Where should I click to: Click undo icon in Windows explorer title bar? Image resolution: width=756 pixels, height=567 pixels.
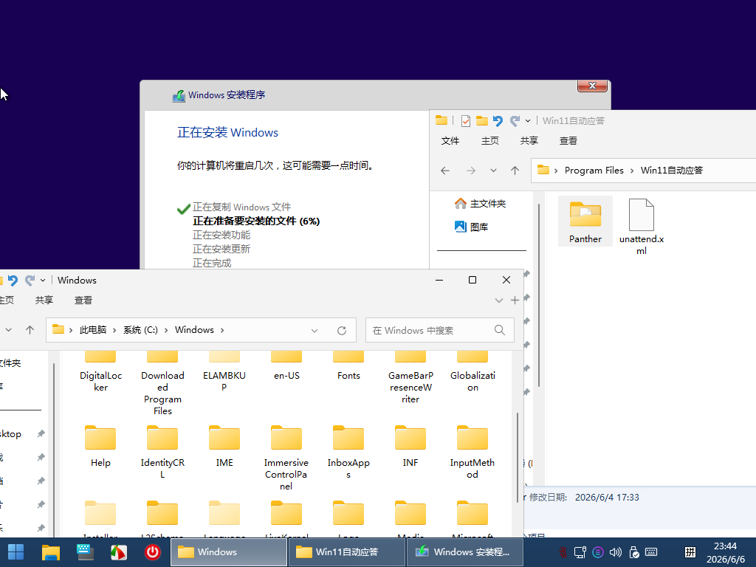[13, 280]
